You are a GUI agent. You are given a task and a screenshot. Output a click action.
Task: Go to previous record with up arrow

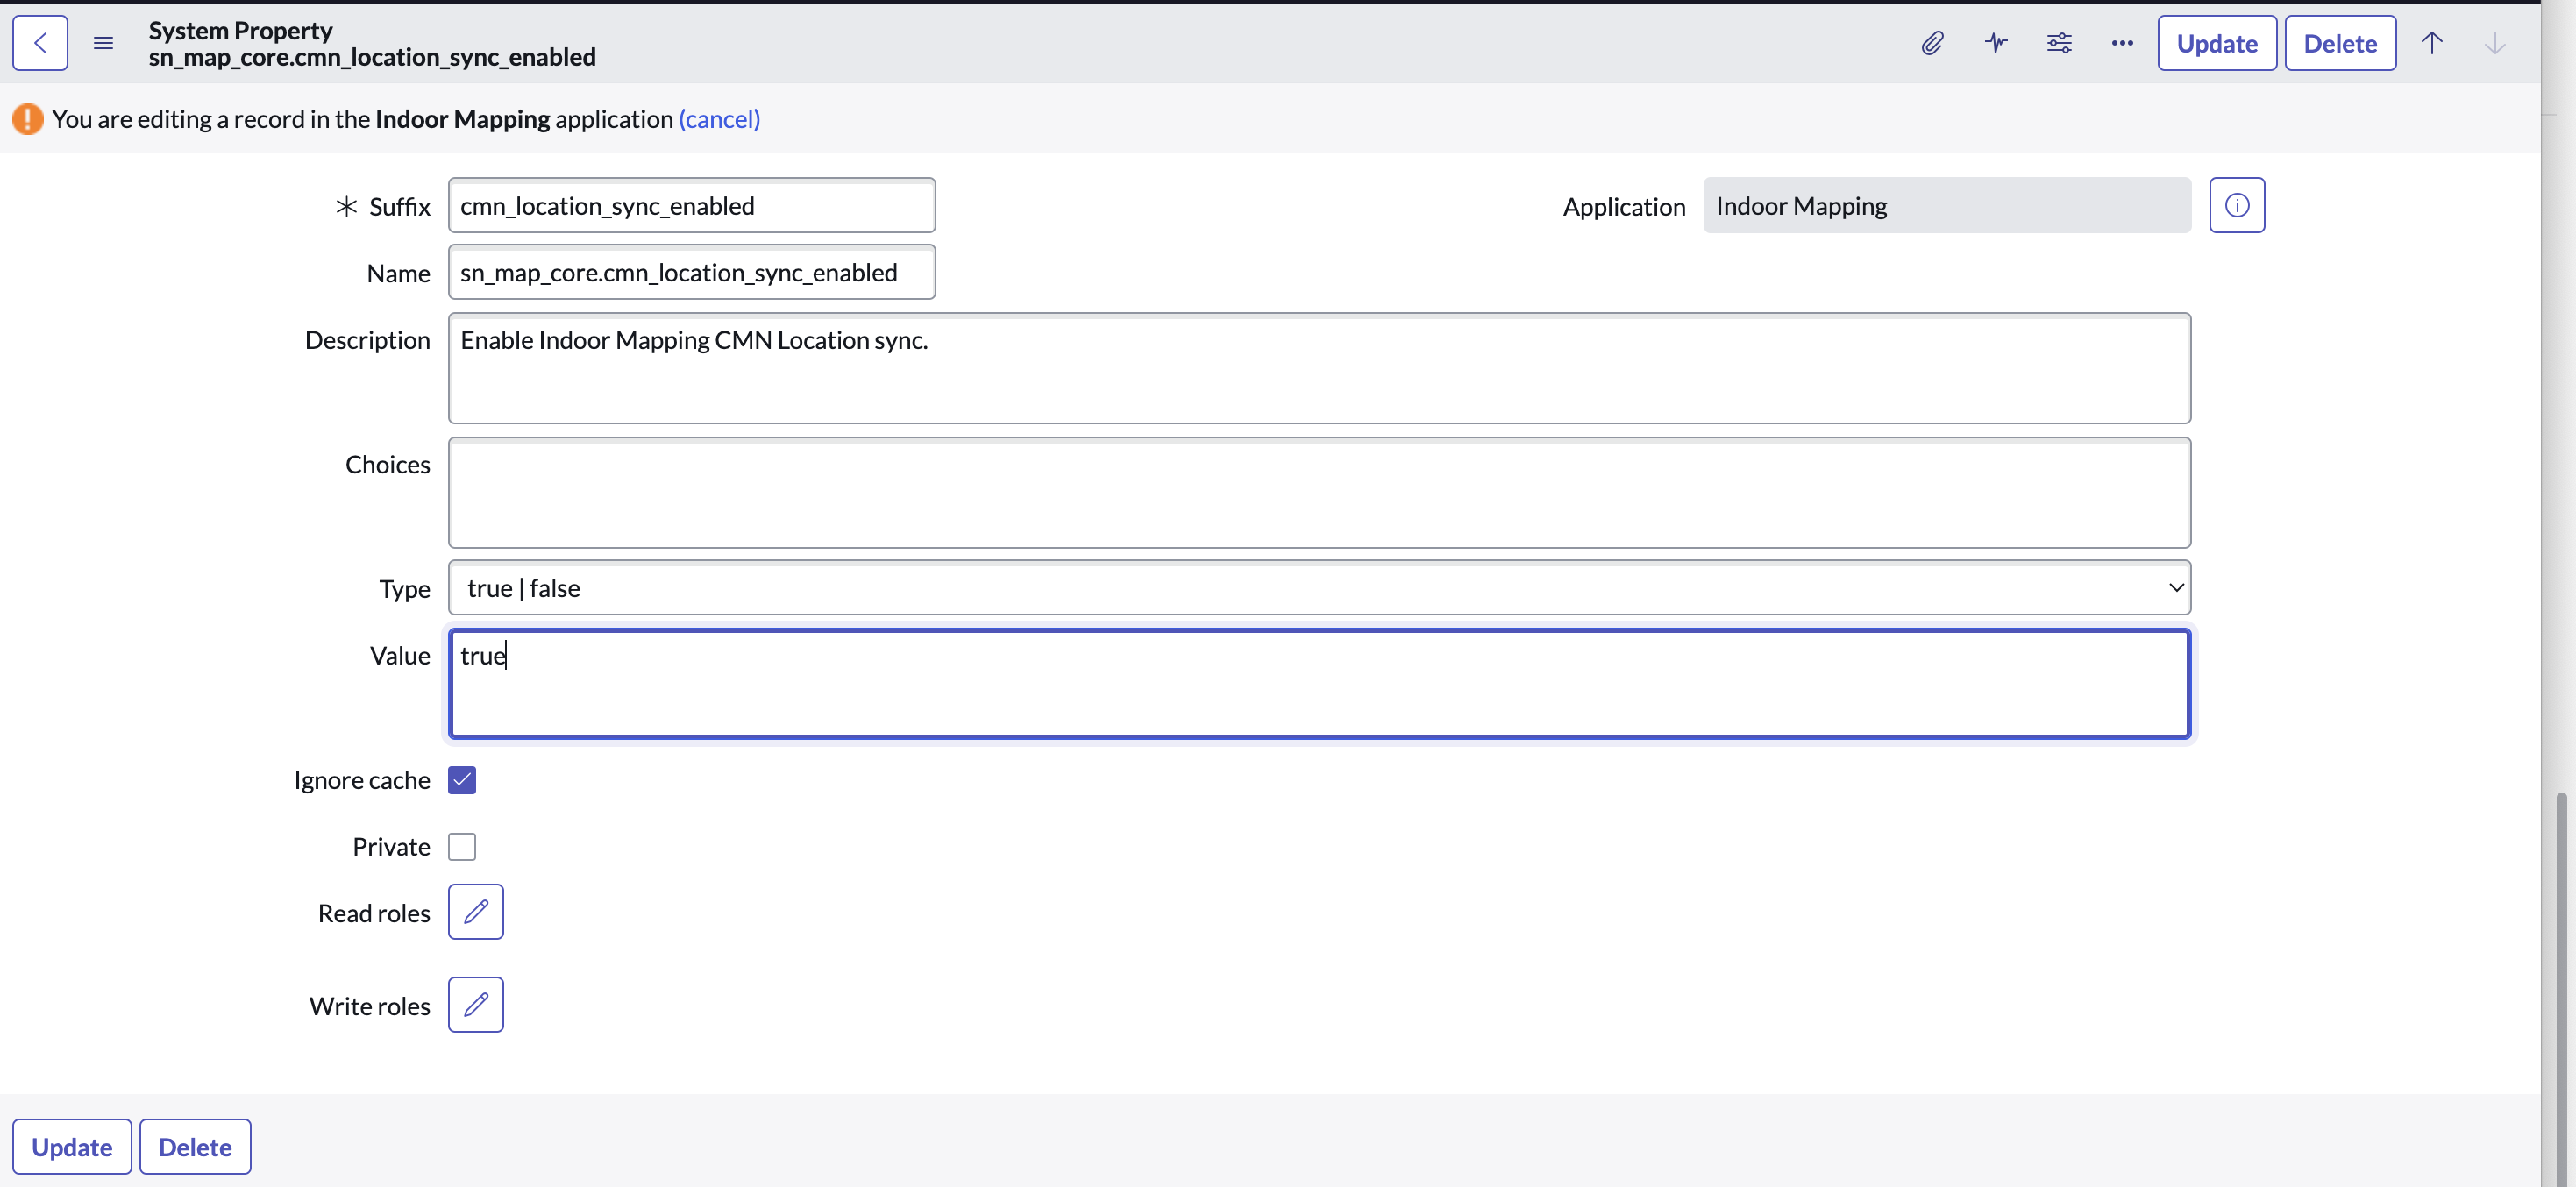(x=2432, y=43)
